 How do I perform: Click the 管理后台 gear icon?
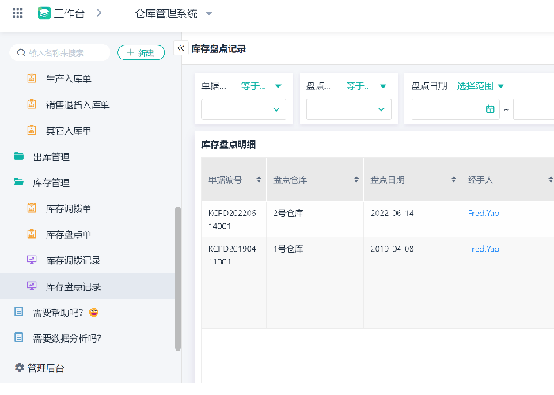(x=20, y=368)
